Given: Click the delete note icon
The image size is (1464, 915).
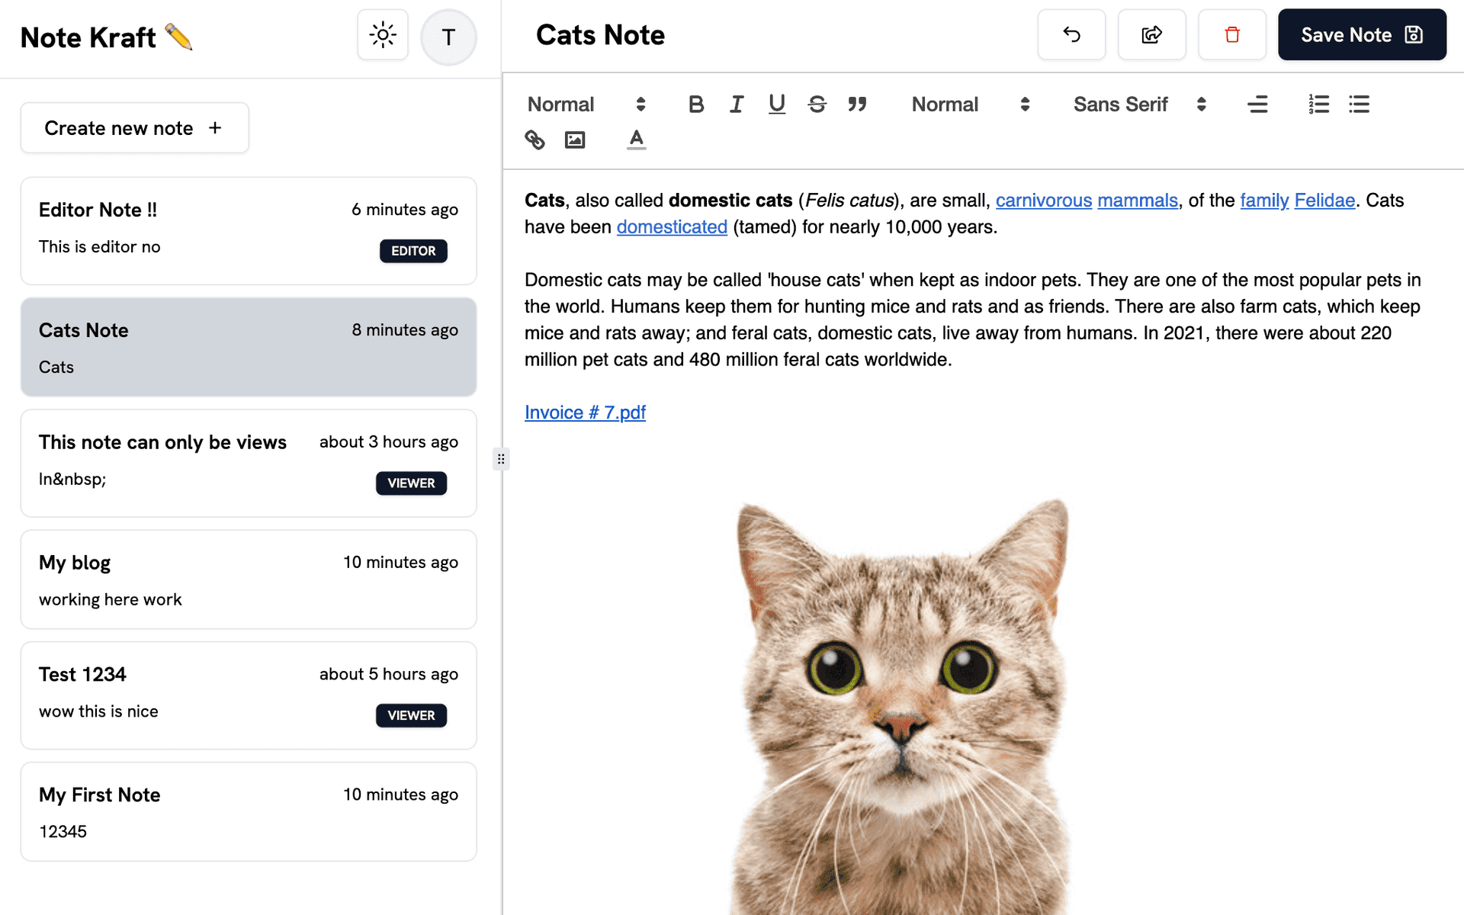Looking at the screenshot, I should pyautogui.click(x=1231, y=35).
